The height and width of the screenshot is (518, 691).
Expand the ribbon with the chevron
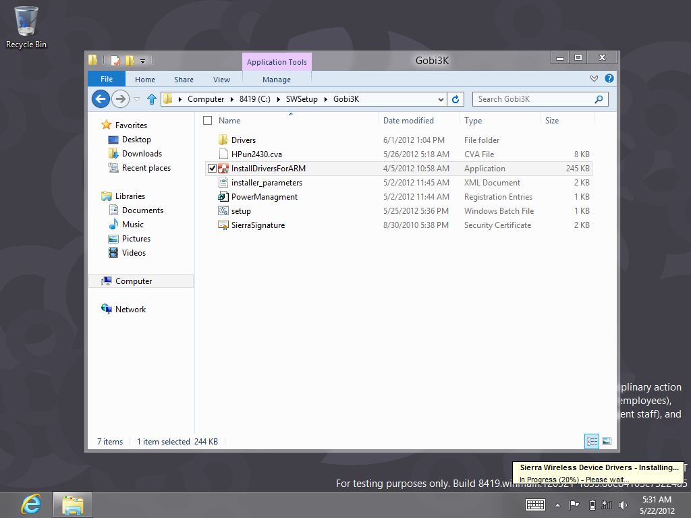click(594, 79)
